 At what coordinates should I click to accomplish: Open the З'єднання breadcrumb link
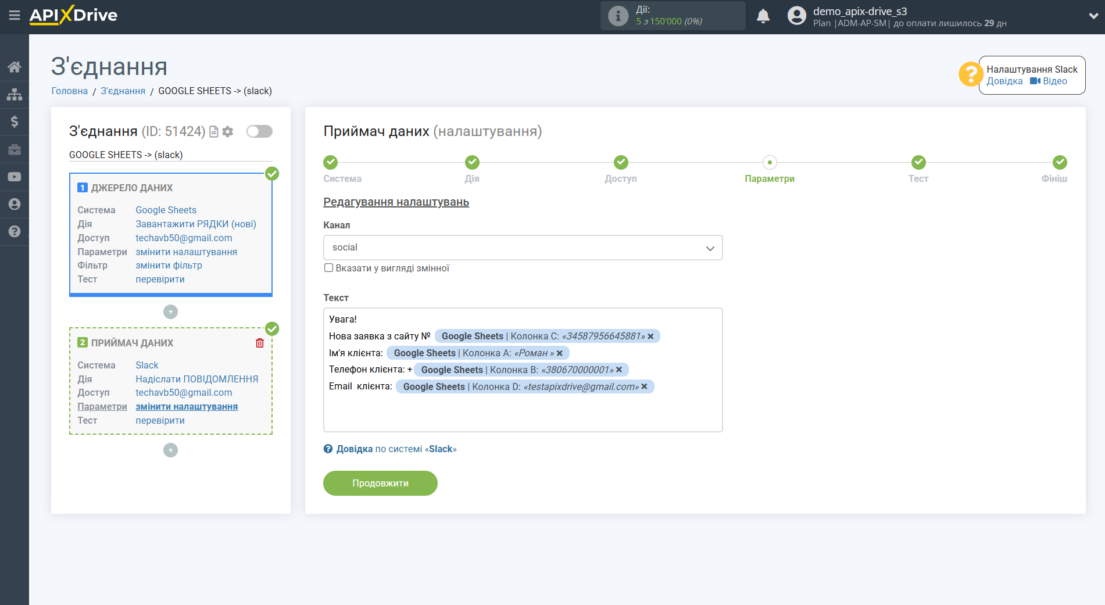click(x=123, y=91)
